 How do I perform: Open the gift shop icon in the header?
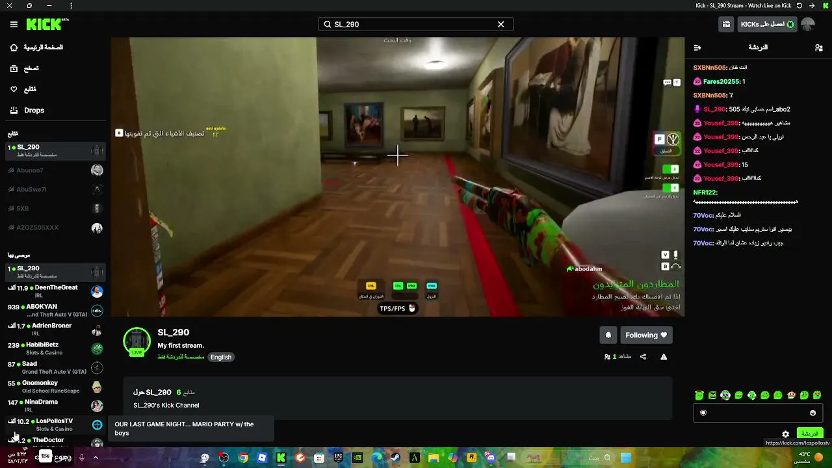(726, 24)
